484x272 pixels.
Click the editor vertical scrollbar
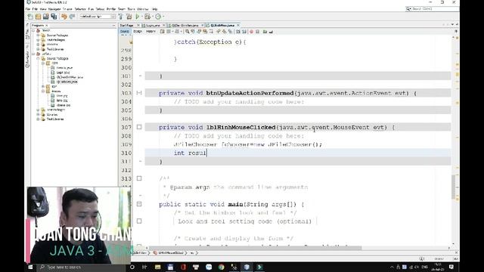click(x=453, y=187)
